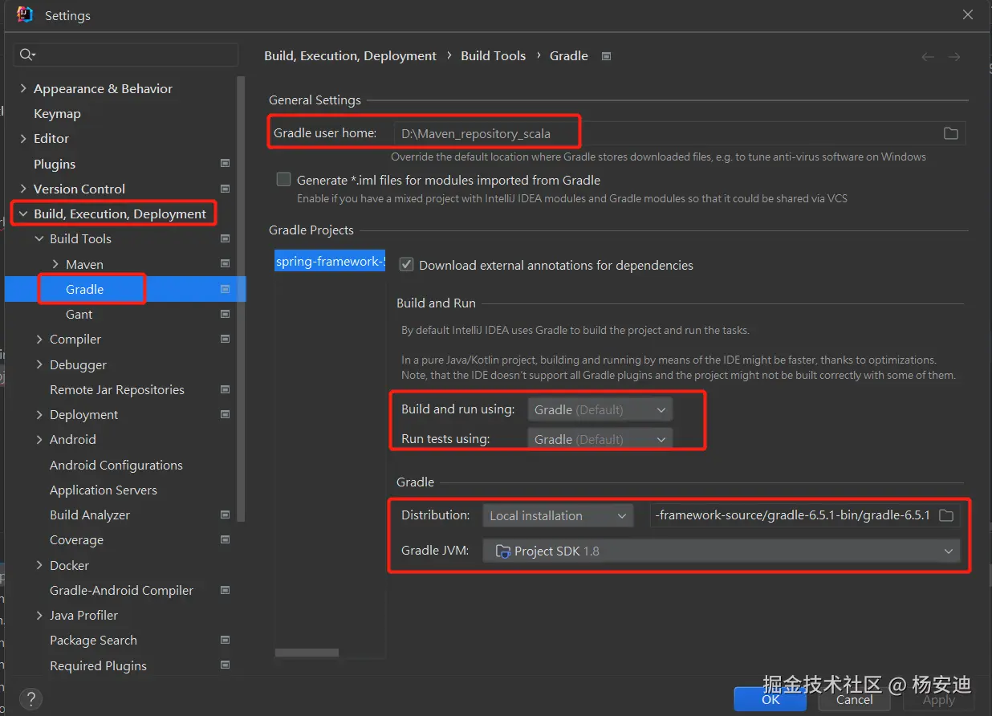The width and height of the screenshot is (992, 716).
Task: Click the project-level icon on Gant row
Action: (x=226, y=314)
